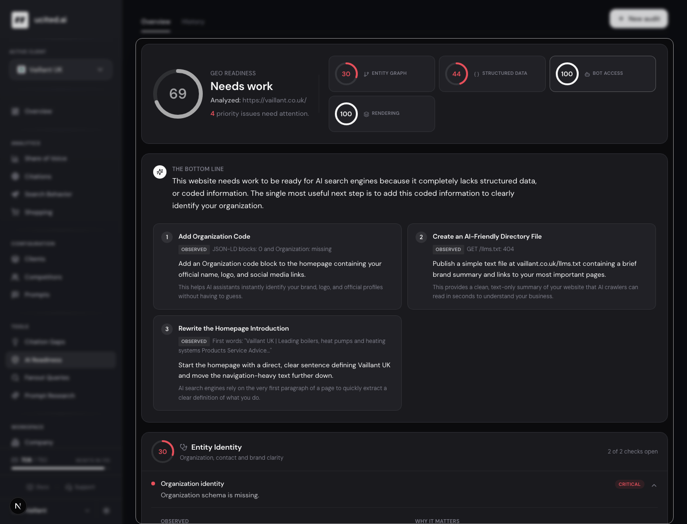Click the stethoscope icon next to Entity Identity
This screenshot has height=524, width=687.
click(x=184, y=447)
